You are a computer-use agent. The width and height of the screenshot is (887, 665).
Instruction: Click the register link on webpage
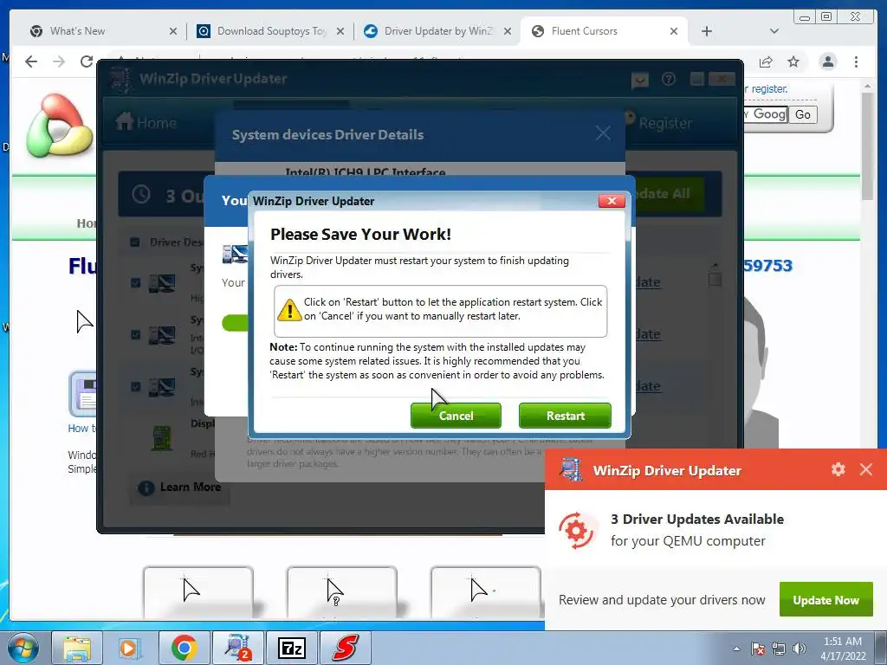pyautogui.click(x=769, y=89)
